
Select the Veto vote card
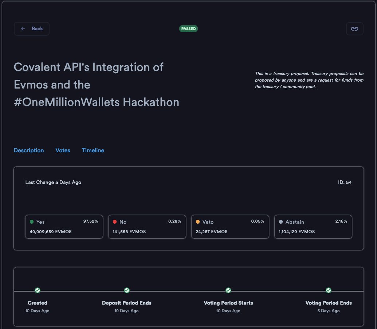point(230,227)
